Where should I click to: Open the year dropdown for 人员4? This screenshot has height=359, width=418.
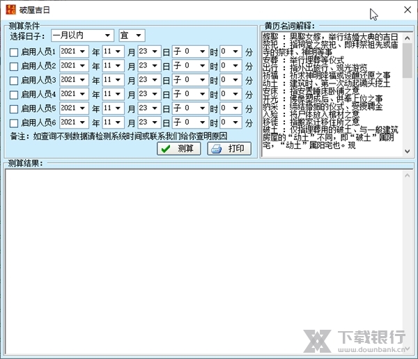(x=74, y=94)
